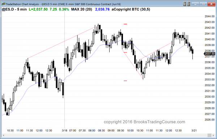Viewport: 217px width, 139px height.
Task: Click the 2040.00 price axis label
Action: tap(209, 39)
